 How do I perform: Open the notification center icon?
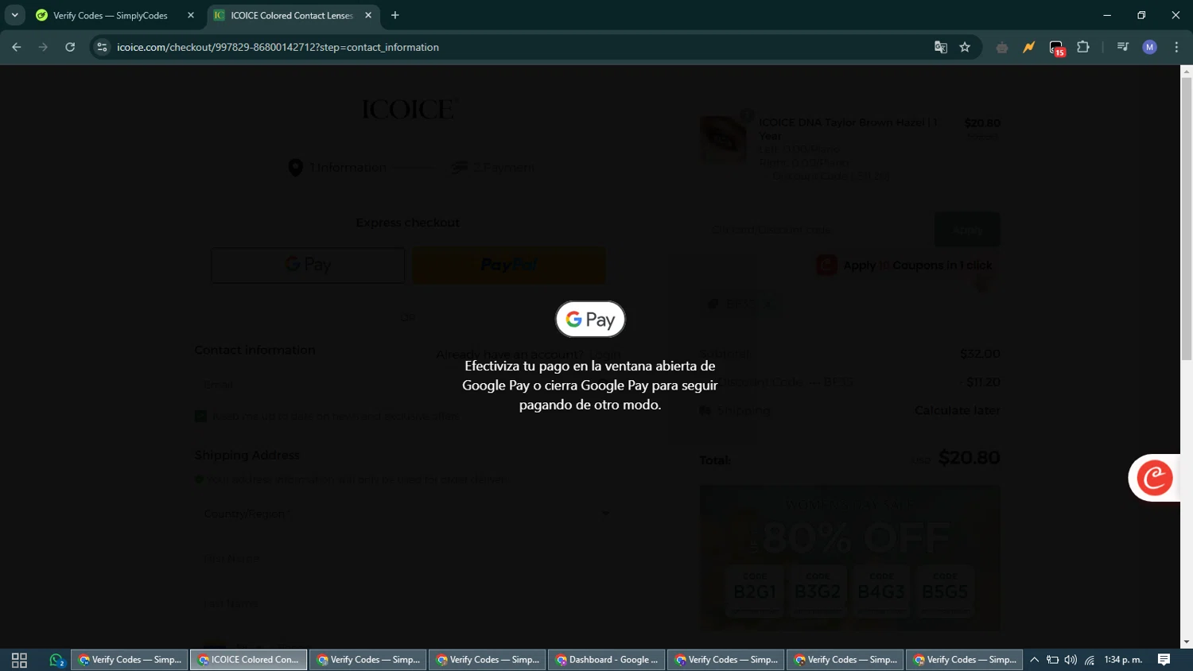tap(1164, 660)
